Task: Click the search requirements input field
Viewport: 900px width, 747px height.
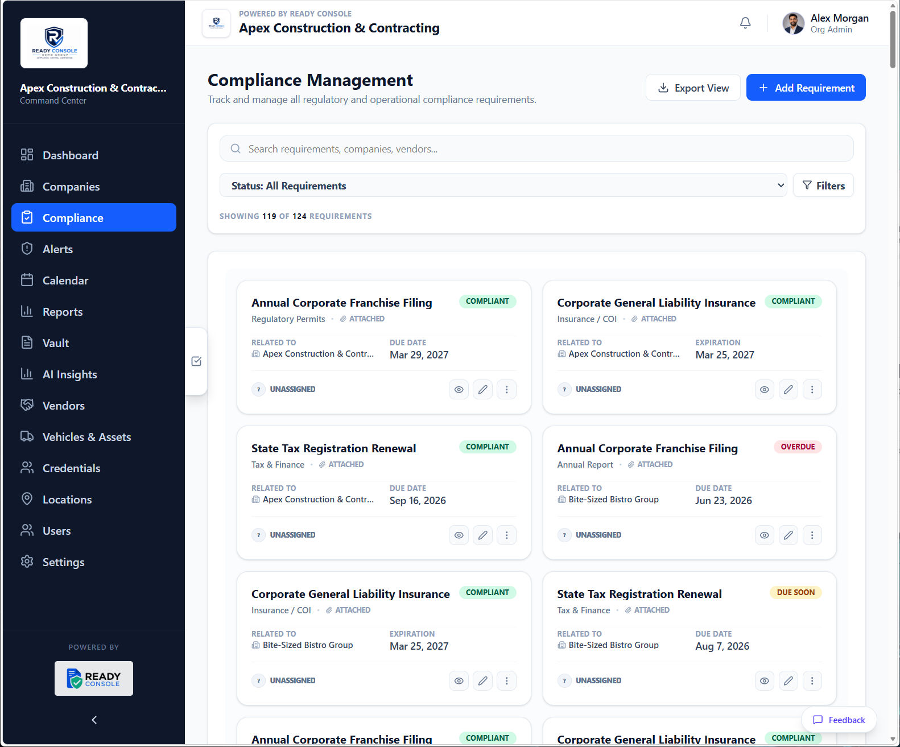Action: (x=536, y=148)
